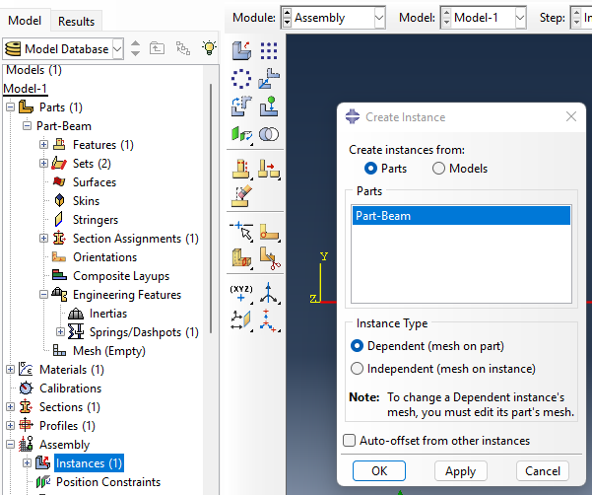Select Independent (mesh on instance) instance type
This screenshot has width=592, height=495.
[x=357, y=369]
